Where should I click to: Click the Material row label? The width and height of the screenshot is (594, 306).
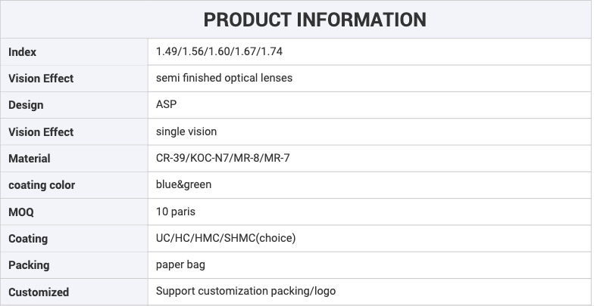point(30,159)
